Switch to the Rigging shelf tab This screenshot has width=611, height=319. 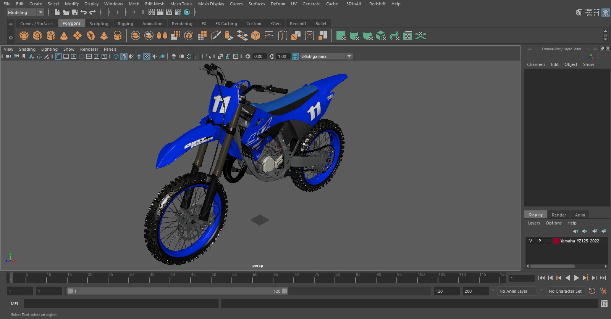[125, 24]
